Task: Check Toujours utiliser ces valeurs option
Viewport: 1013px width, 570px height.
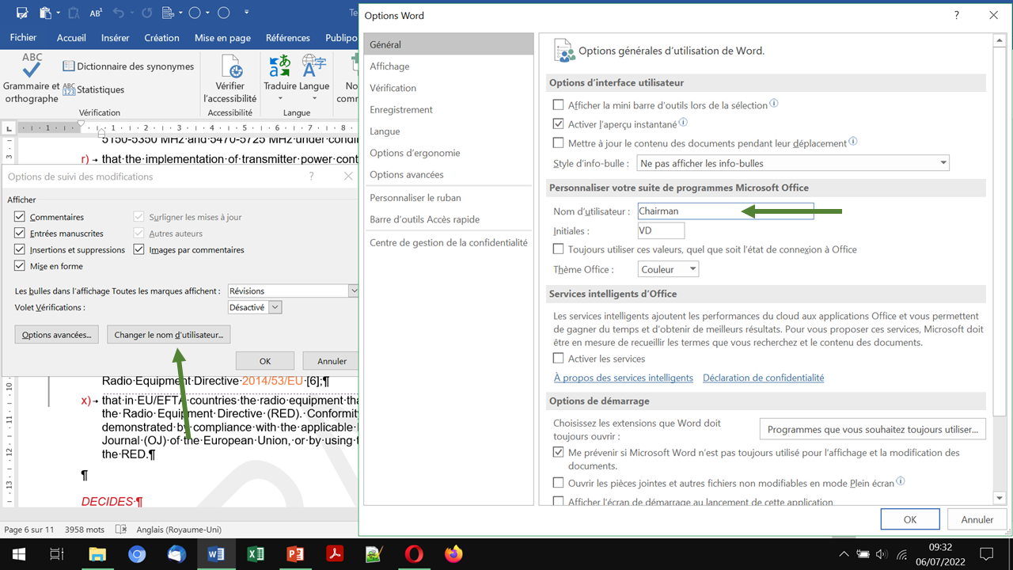Action: (559, 249)
